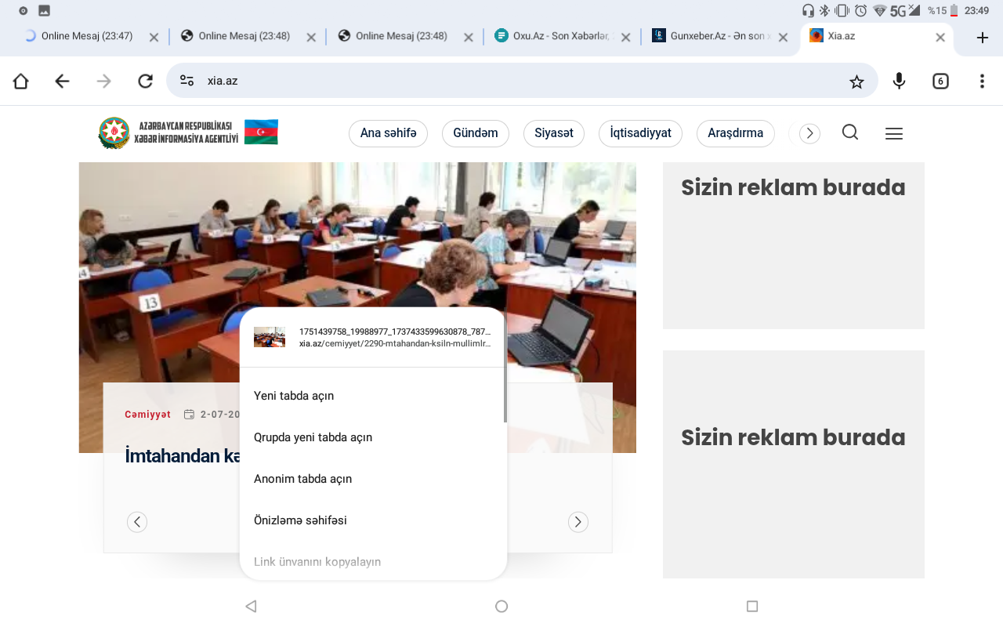The image size is (1003, 627).
Task: Close the Gunxeber.Az tab
Action: click(x=783, y=37)
